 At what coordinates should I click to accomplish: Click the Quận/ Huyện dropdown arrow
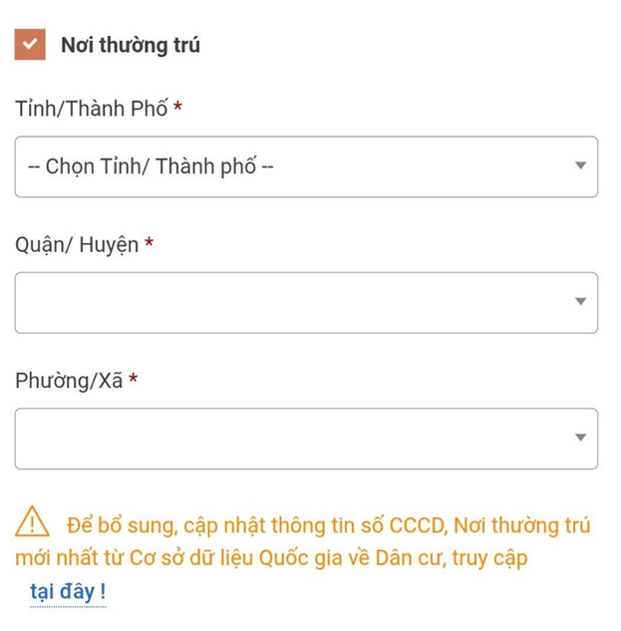580,302
